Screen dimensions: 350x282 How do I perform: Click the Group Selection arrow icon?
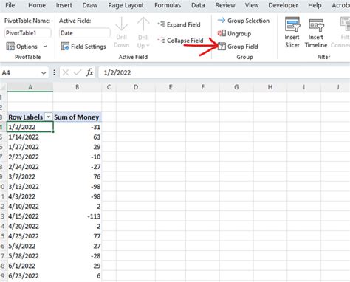pyautogui.click(x=222, y=20)
